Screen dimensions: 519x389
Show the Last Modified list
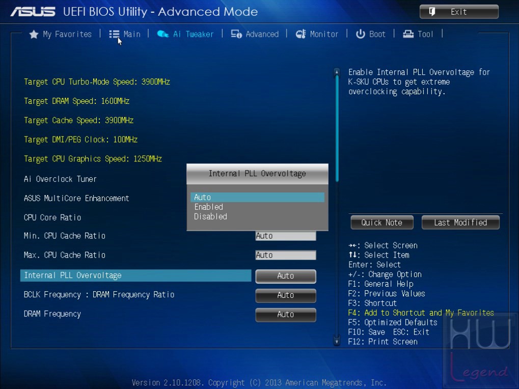point(460,223)
